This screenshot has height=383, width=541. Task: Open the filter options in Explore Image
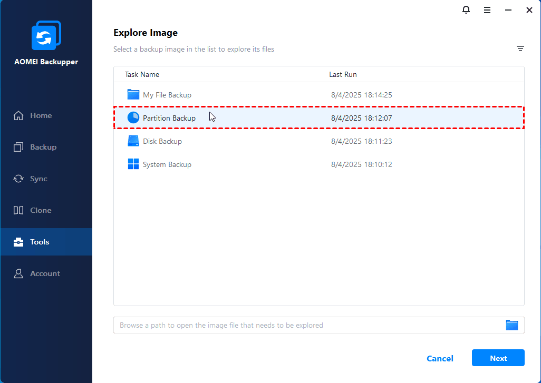(520, 48)
